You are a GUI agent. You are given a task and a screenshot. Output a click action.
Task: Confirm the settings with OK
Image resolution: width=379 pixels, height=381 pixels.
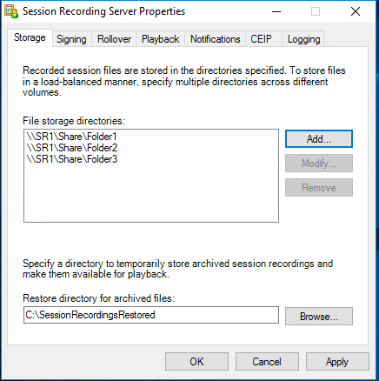(196, 362)
